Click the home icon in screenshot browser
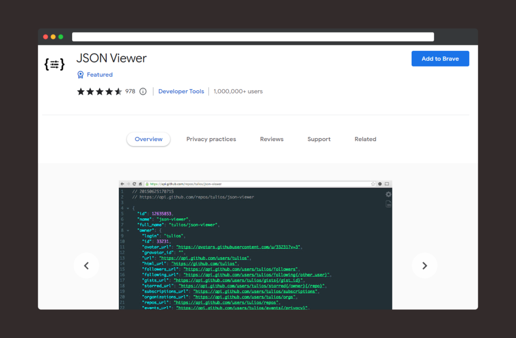 click(x=140, y=184)
